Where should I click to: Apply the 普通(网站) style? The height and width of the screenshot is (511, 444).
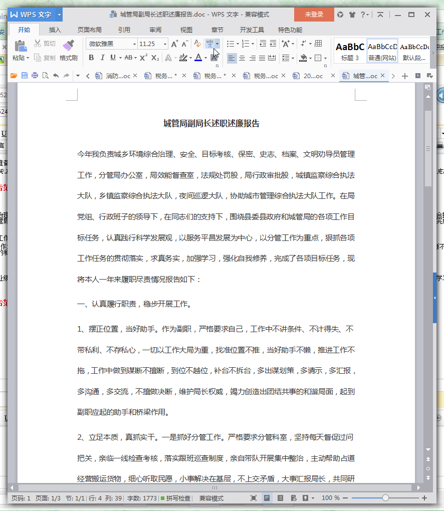(382, 52)
